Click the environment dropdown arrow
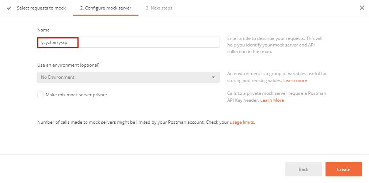This screenshot has width=369, height=183. tap(213, 77)
